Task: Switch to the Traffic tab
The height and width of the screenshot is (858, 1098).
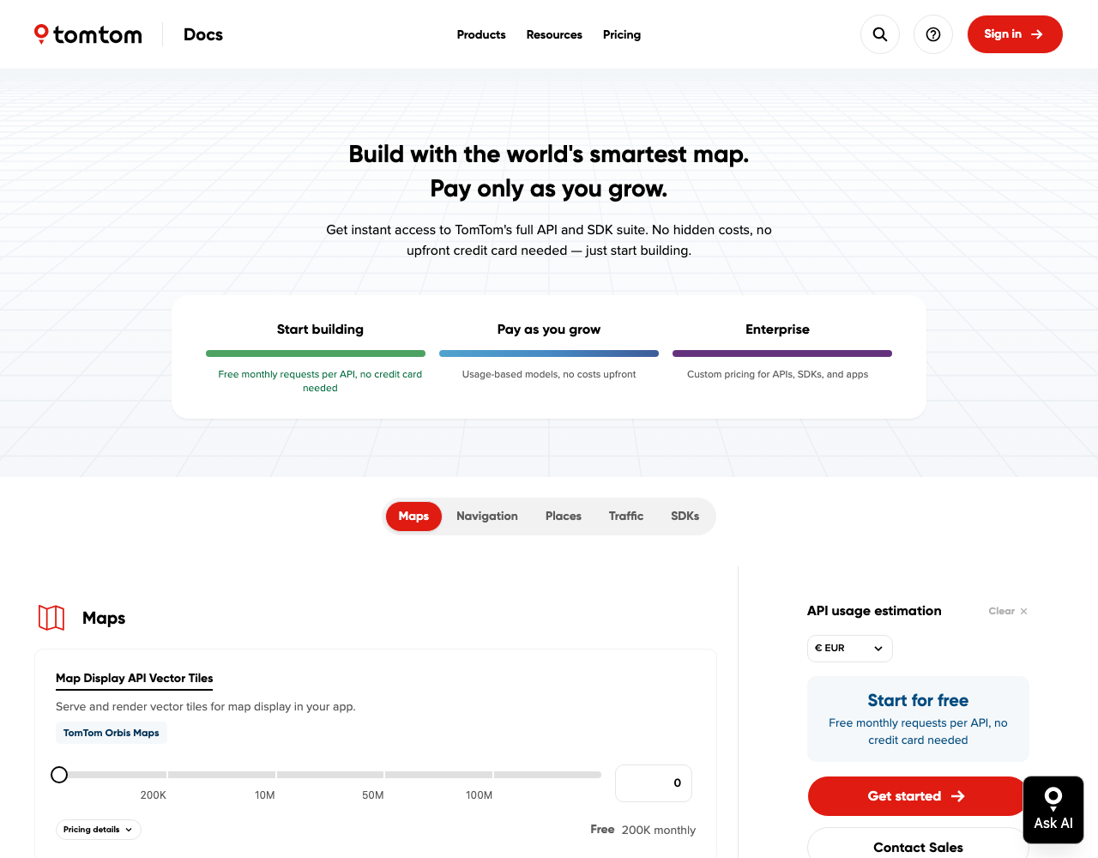Action: [x=626, y=517]
